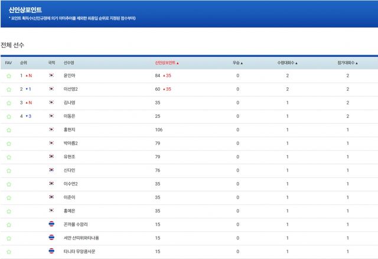
Task: Click the favorite star for 윤민아
Action: pos(8,76)
